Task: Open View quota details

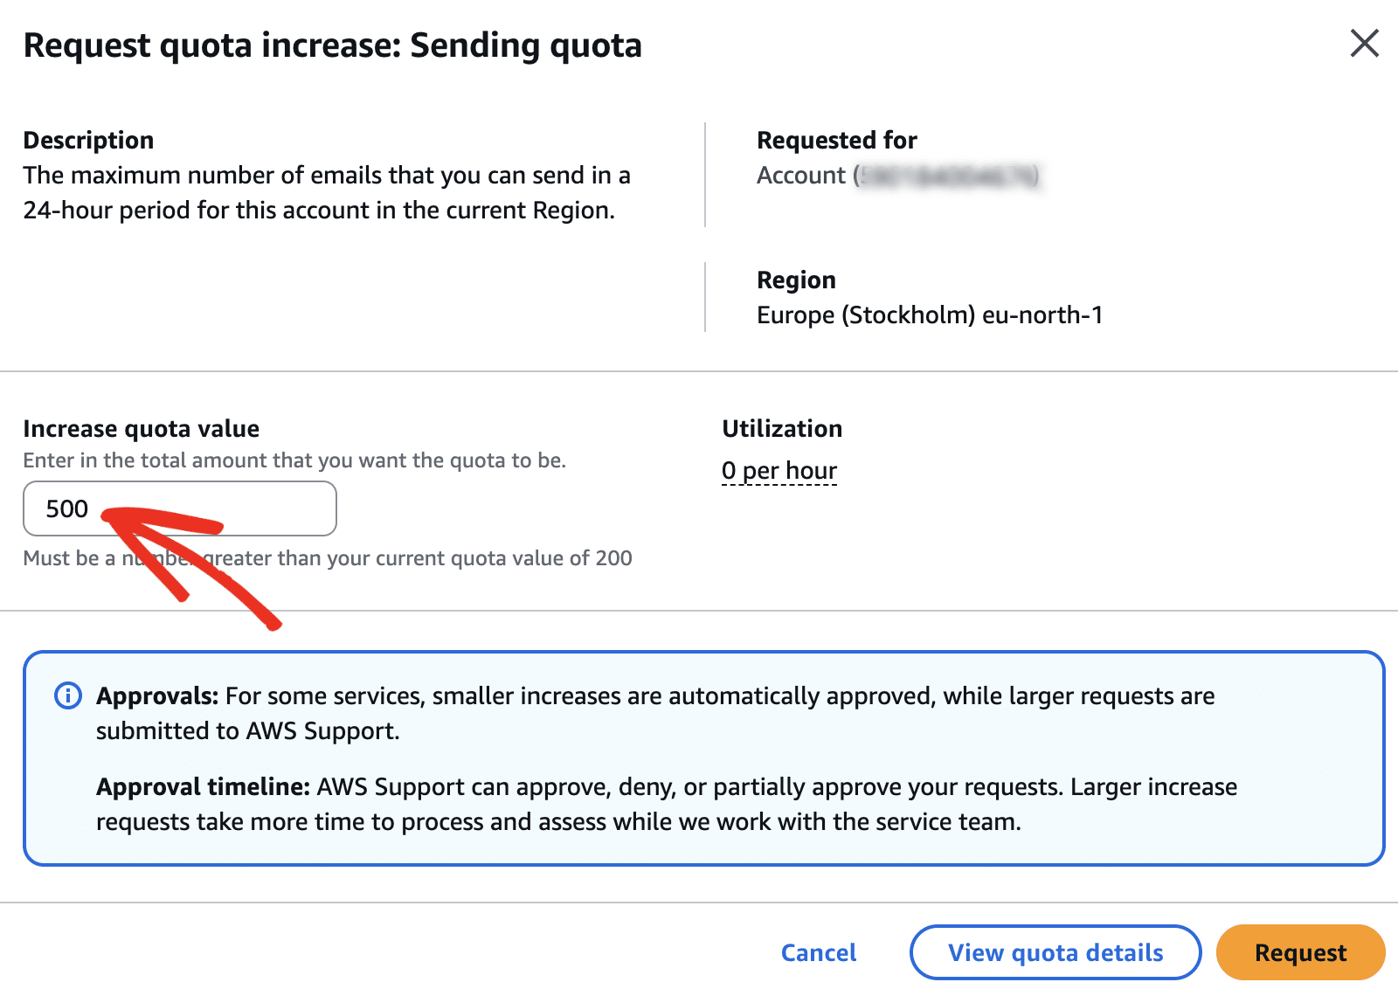Action: click(x=1055, y=952)
